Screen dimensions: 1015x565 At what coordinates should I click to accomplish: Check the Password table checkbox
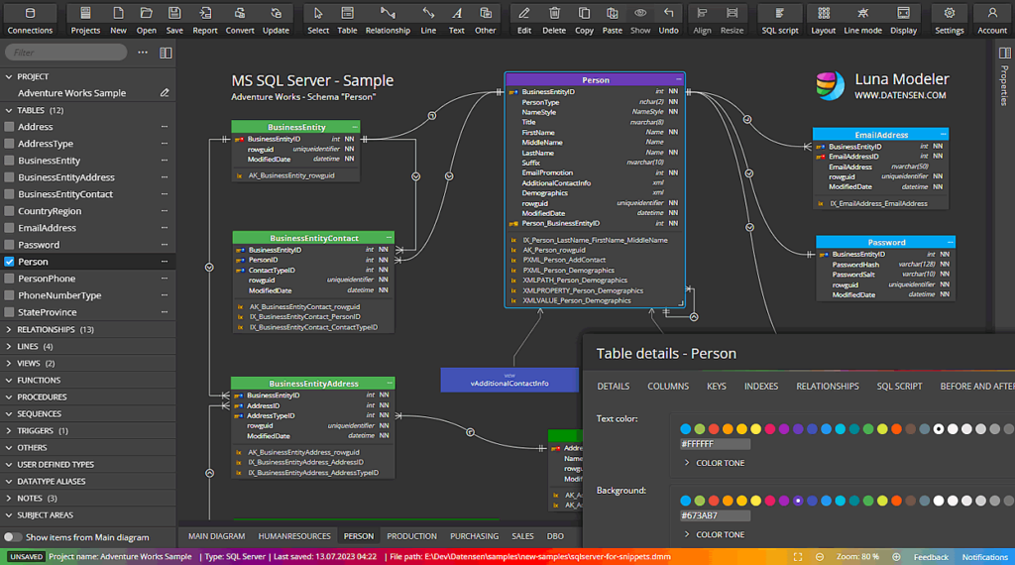click(x=9, y=245)
